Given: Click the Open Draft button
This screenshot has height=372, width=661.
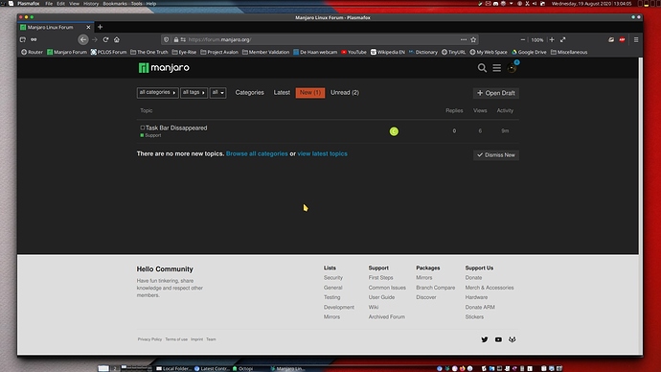Looking at the screenshot, I should pyautogui.click(x=496, y=93).
